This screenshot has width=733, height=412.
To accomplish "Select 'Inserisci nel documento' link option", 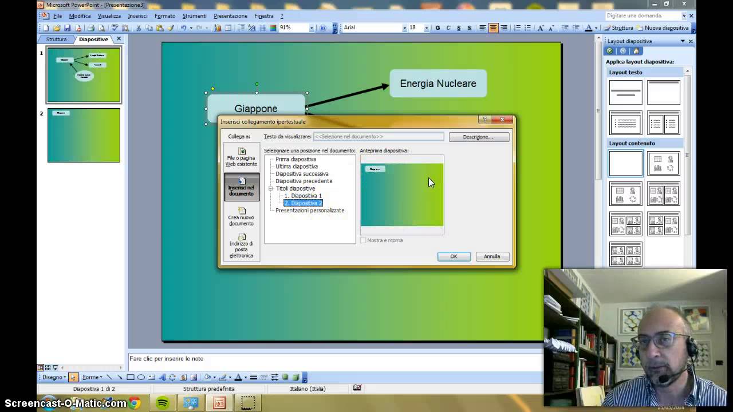I will pyautogui.click(x=241, y=187).
